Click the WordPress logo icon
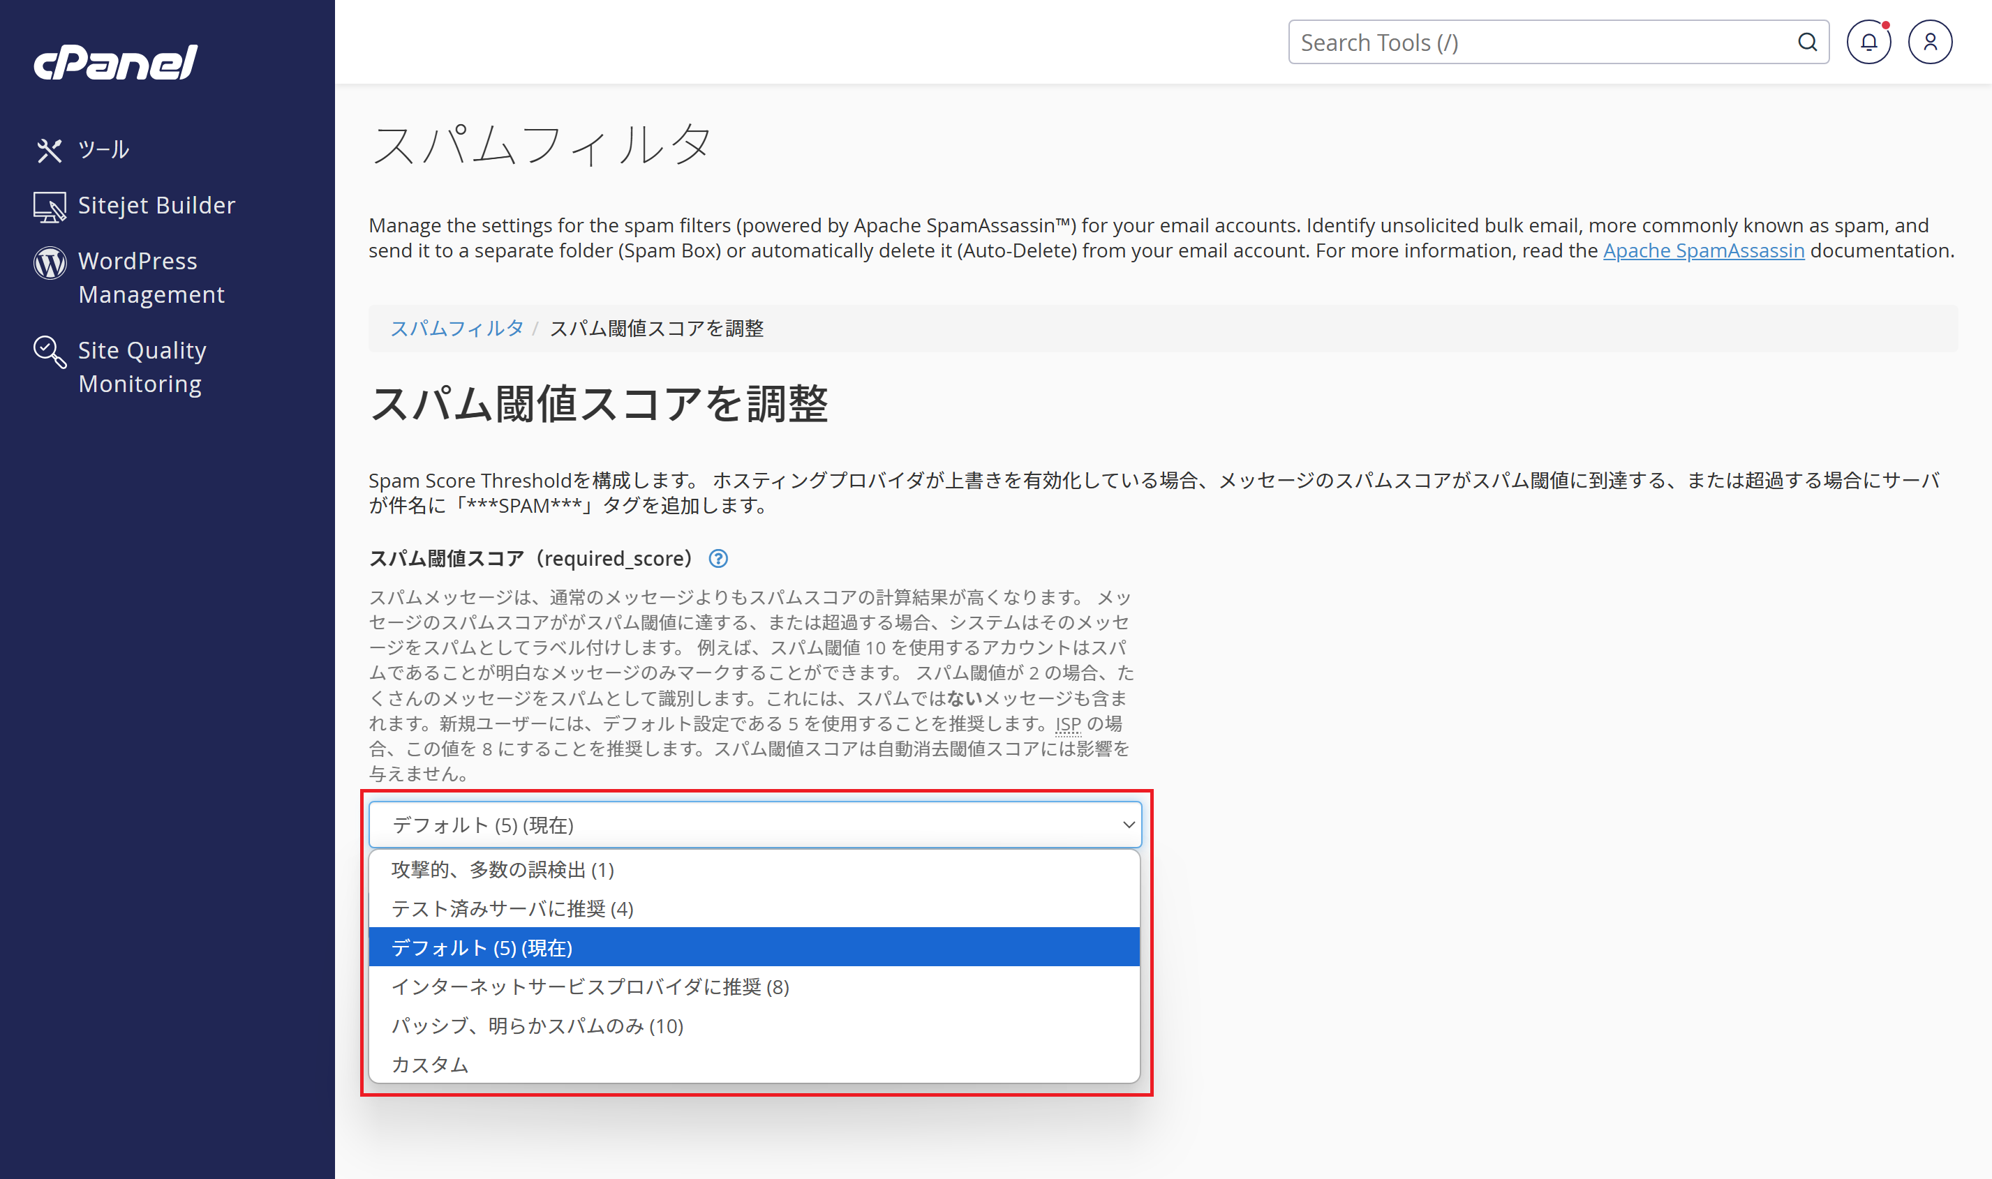The width and height of the screenshot is (1992, 1179). [x=50, y=262]
